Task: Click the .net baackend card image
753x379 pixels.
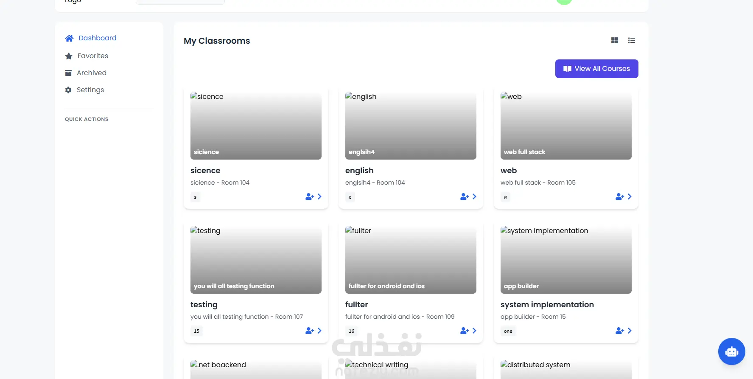Action: tap(256, 369)
